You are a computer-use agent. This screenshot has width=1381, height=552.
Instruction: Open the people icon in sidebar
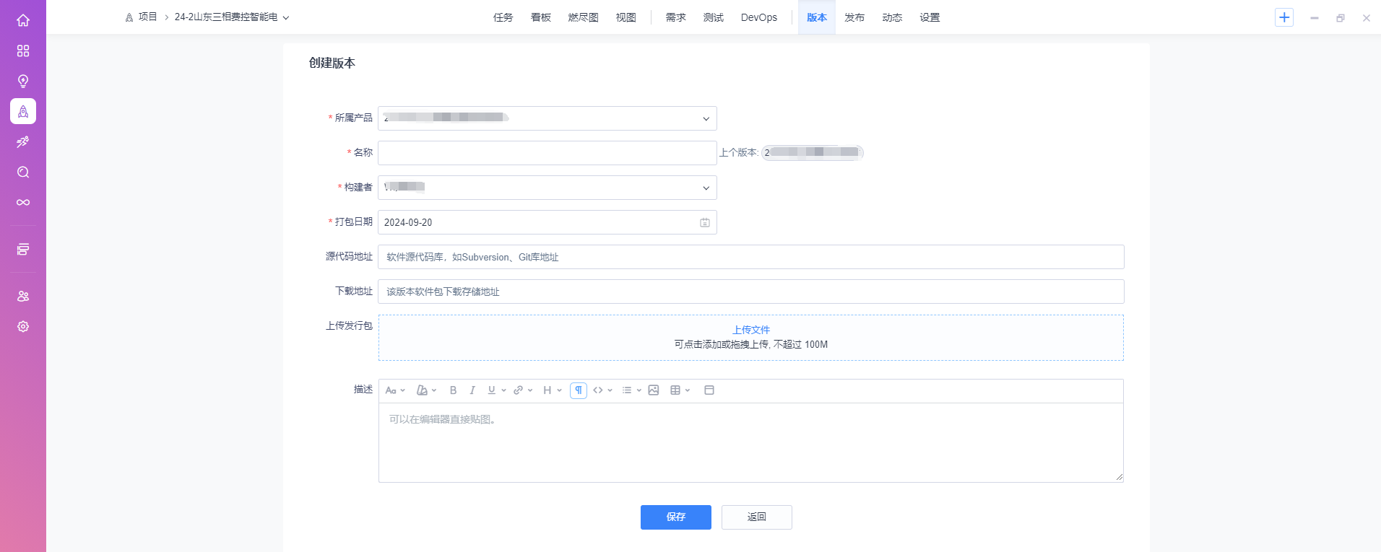tap(23, 297)
